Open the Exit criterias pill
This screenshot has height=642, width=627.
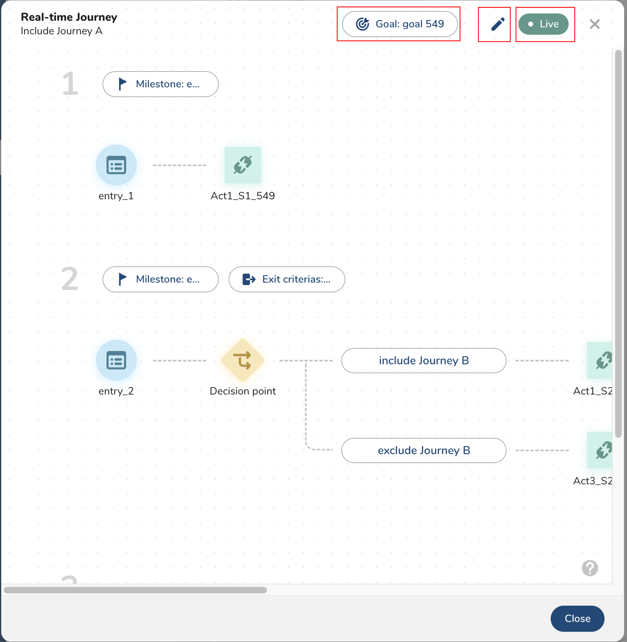point(287,279)
